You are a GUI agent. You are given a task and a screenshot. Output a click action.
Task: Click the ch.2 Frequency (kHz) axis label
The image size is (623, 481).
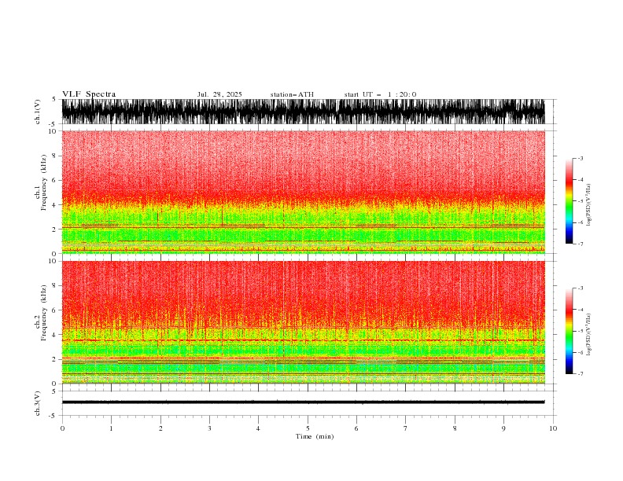point(41,313)
